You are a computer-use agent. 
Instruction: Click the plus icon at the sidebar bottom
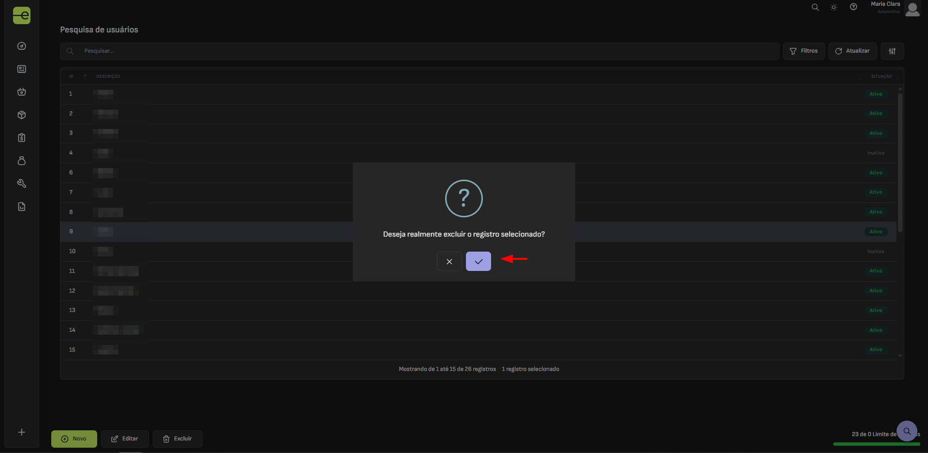pos(22,432)
